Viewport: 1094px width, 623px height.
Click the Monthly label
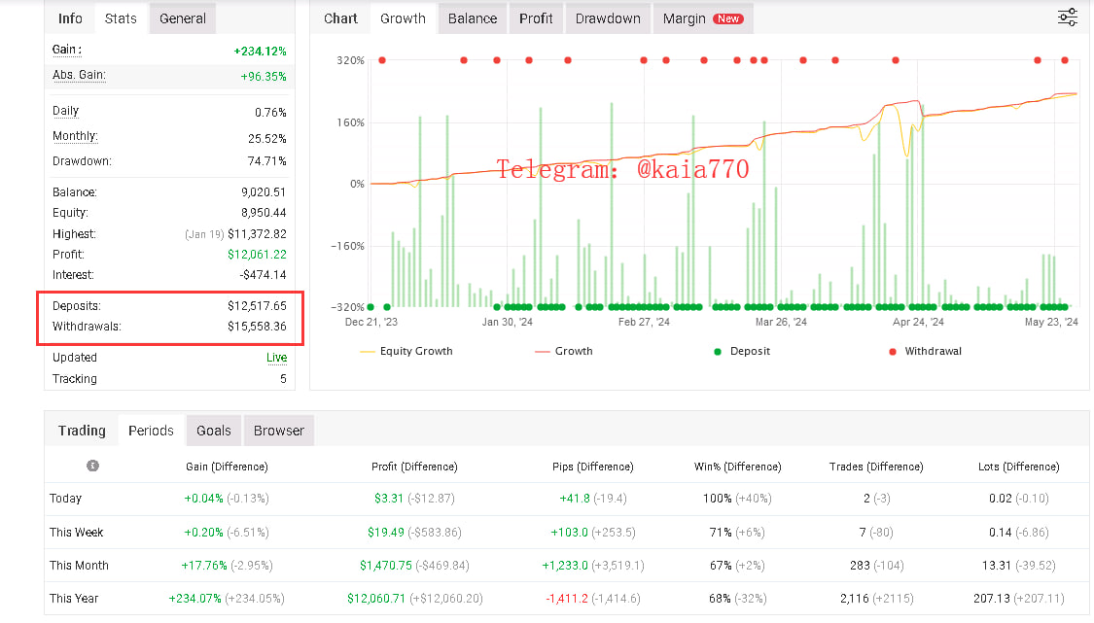pos(75,136)
